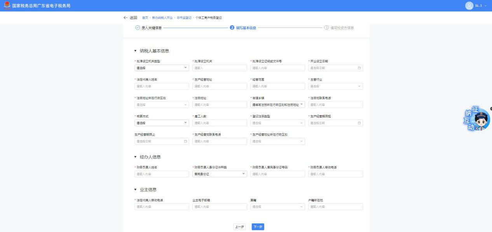This screenshot has height=232, width=492.
Task: Click calendar icon in 生产经营期限起 field
Action: 359,123
